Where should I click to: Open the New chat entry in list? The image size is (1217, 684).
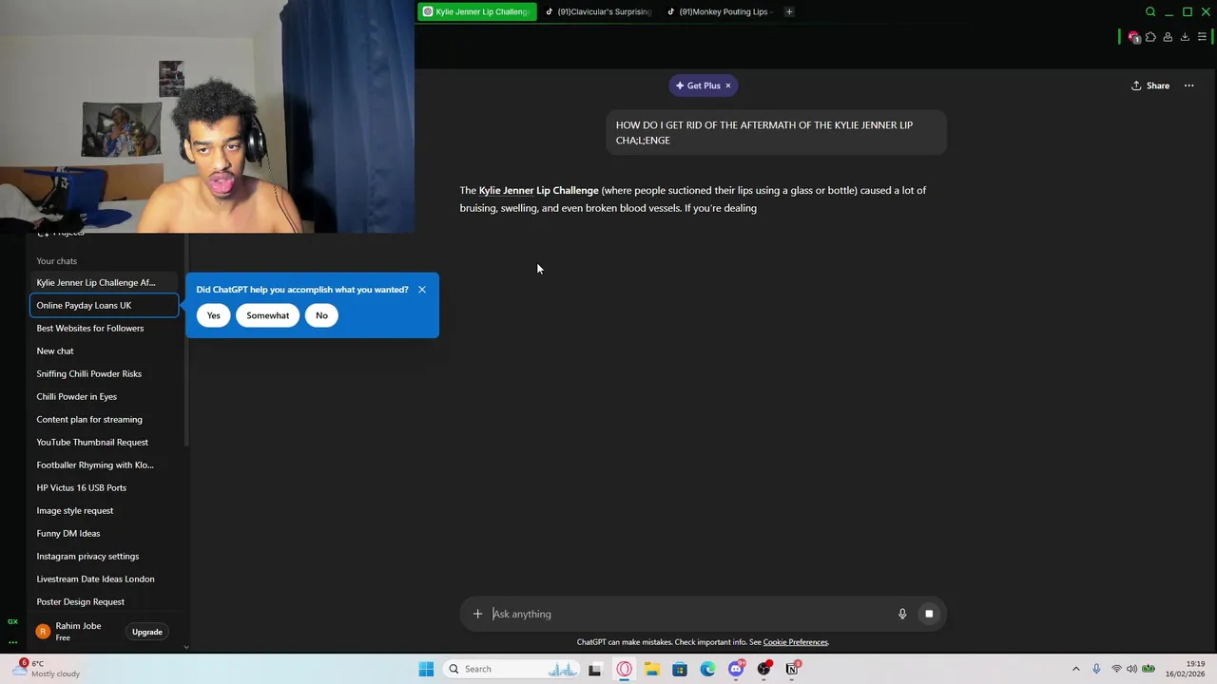104,351
